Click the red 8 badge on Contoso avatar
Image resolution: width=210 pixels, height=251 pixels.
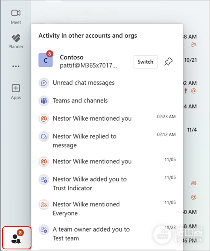(x=50, y=54)
